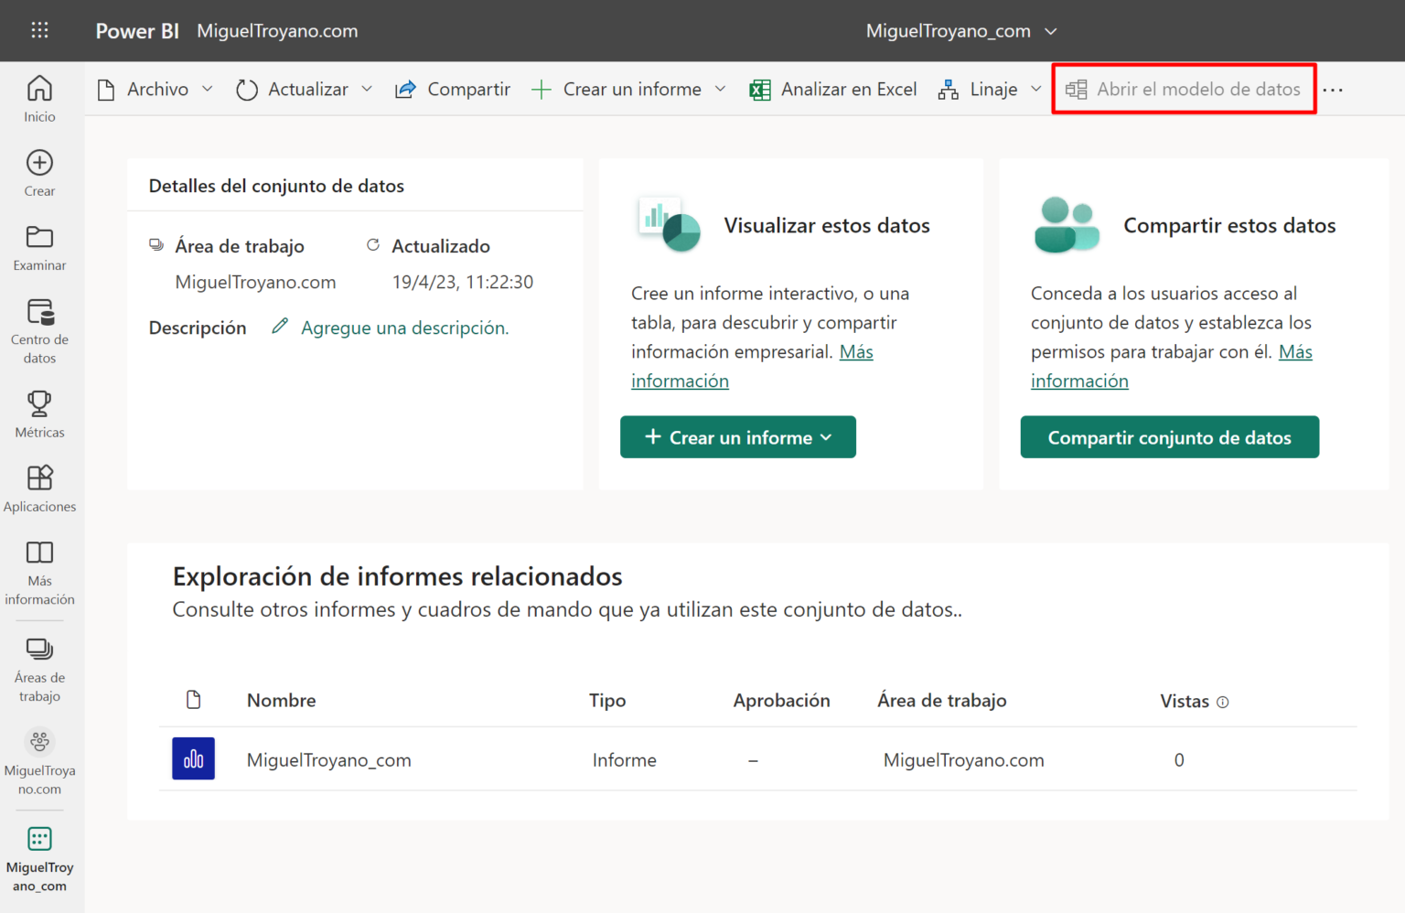Click Power BI home logo text

[x=137, y=31]
